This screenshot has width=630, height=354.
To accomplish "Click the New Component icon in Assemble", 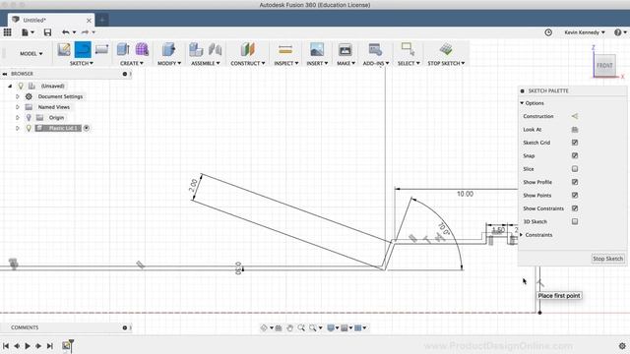I will pyautogui.click(x=196, y=49).
